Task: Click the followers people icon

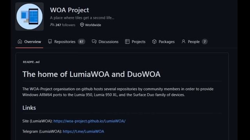Action: (x=52, y=25)
